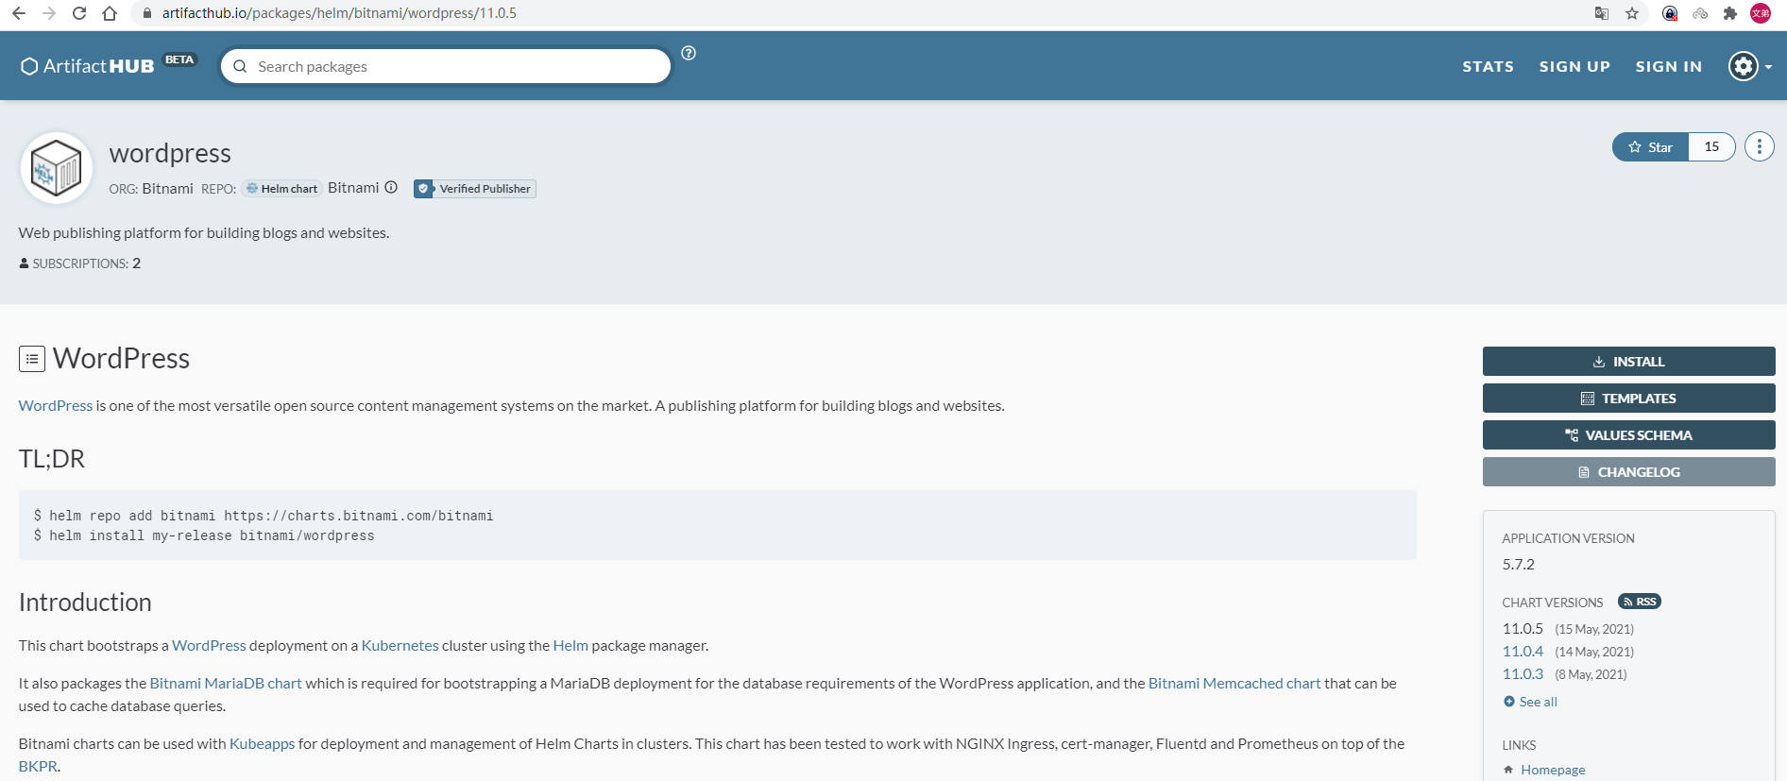Viewport: 1787px width, 781px height.
Task: Click the Artifact Hub logo
Action: pos(88,66)
